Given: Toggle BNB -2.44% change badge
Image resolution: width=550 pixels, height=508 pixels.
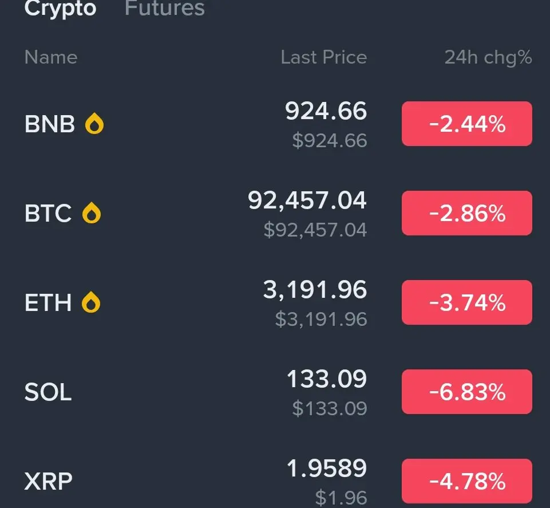Looking at the screenshot, I should [467, 124].
